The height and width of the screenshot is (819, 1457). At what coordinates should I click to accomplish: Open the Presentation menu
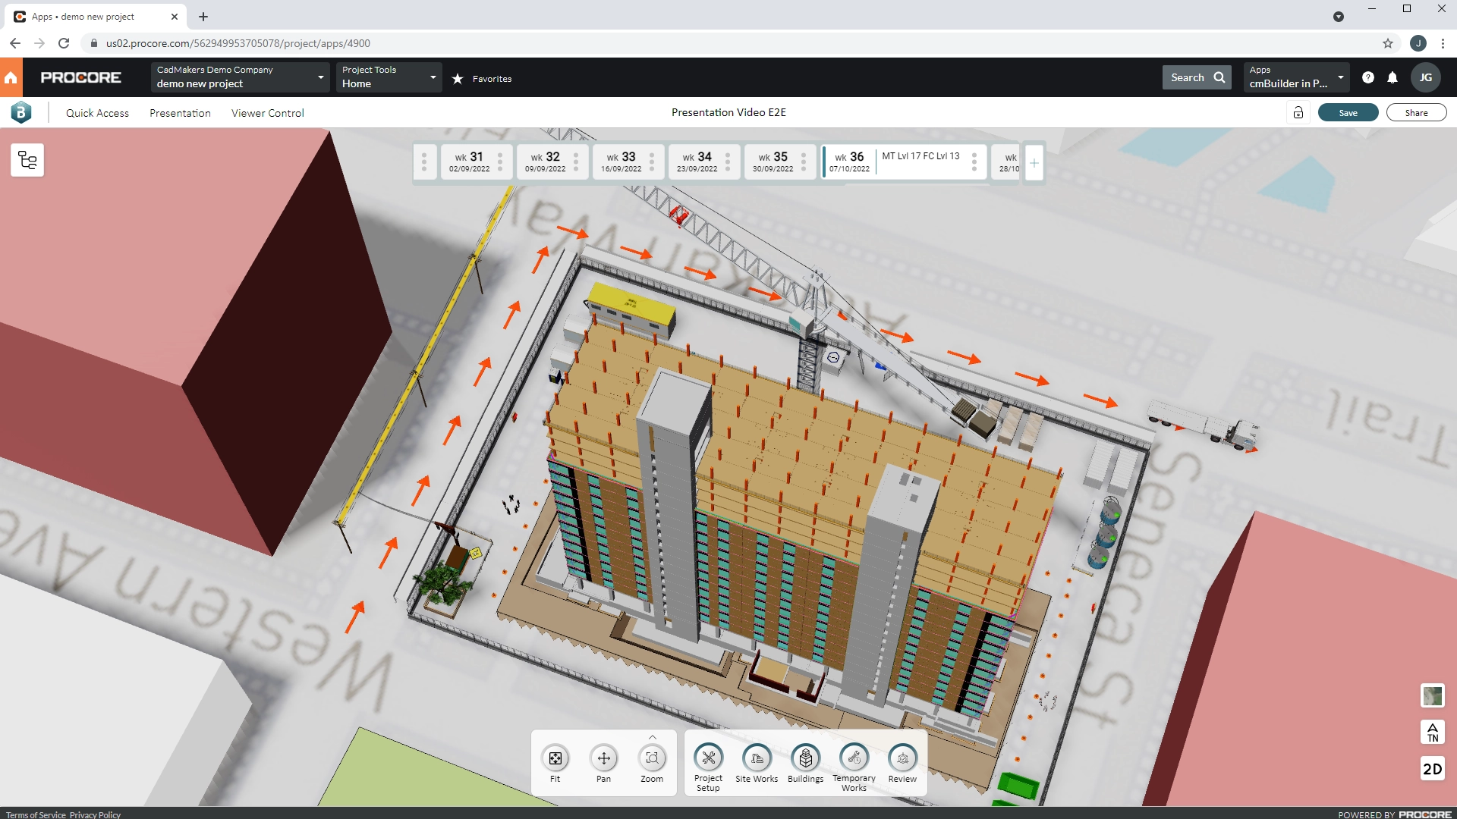(x=180, y=113)
